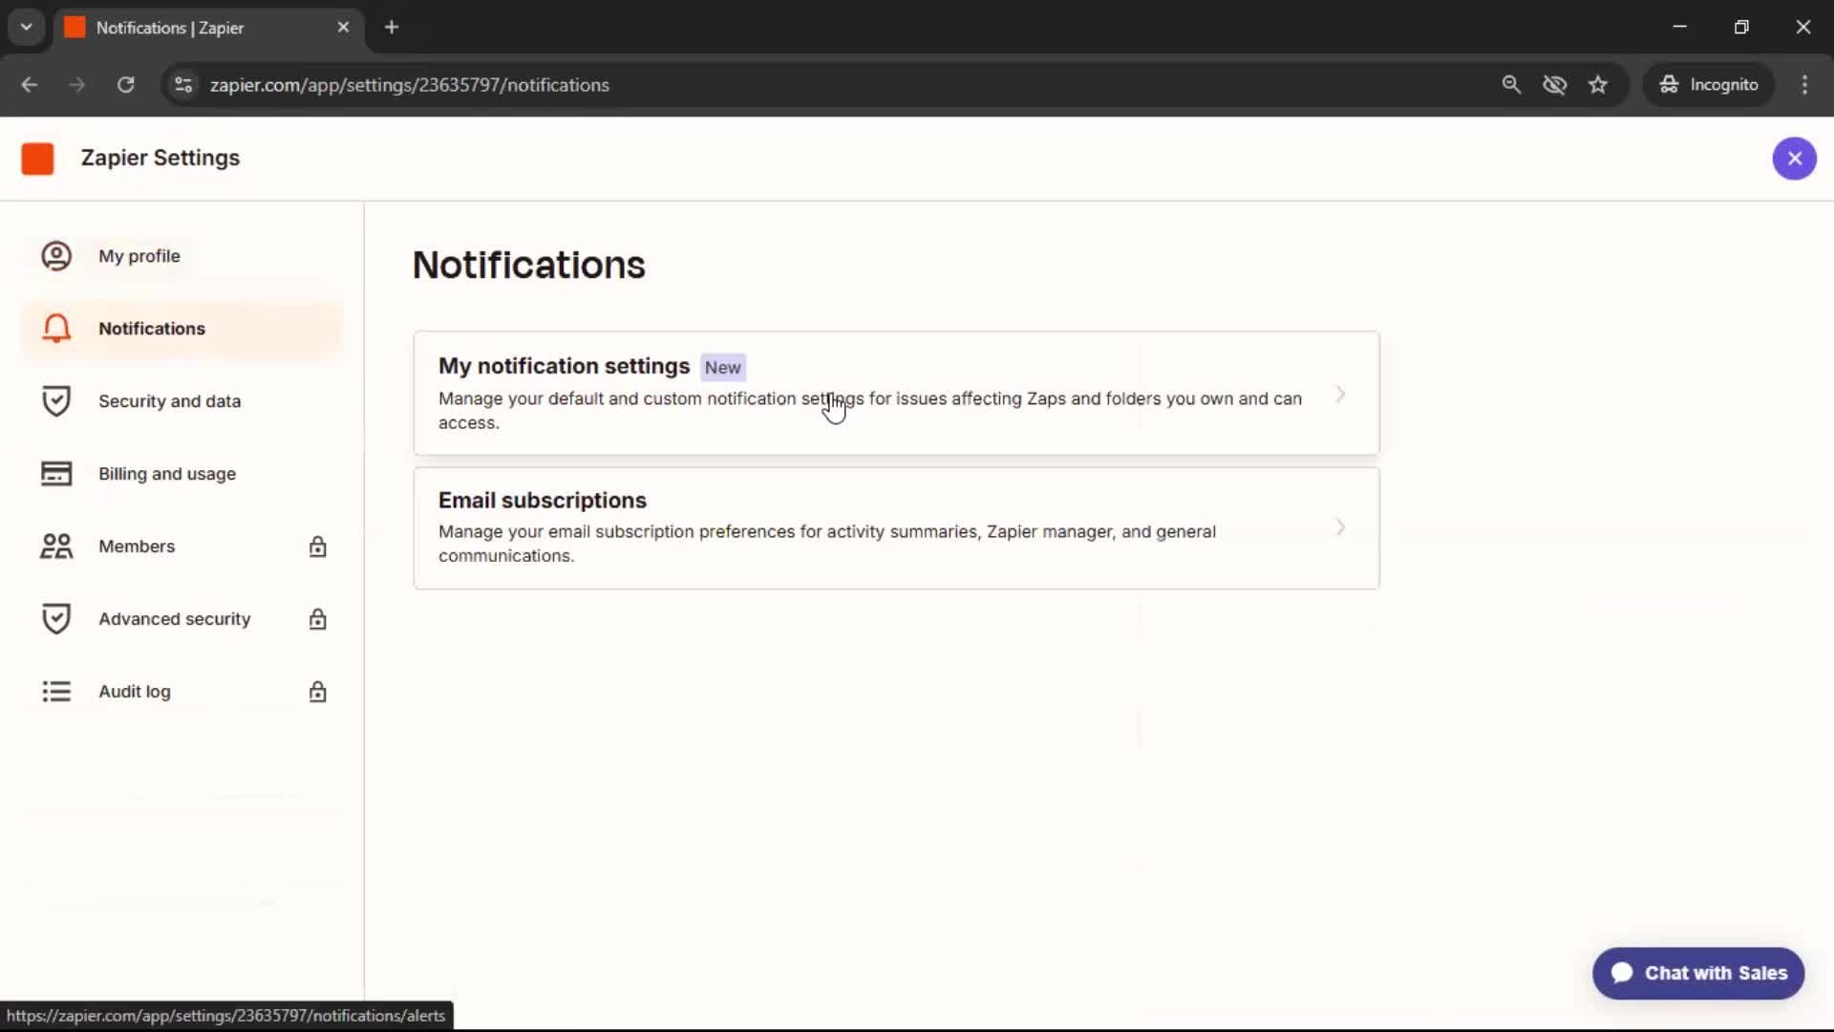This screenshot has width=1834, height=1032.
Task: Open the Chrome three-dot menu
Action: click(x=1804, y=85)
